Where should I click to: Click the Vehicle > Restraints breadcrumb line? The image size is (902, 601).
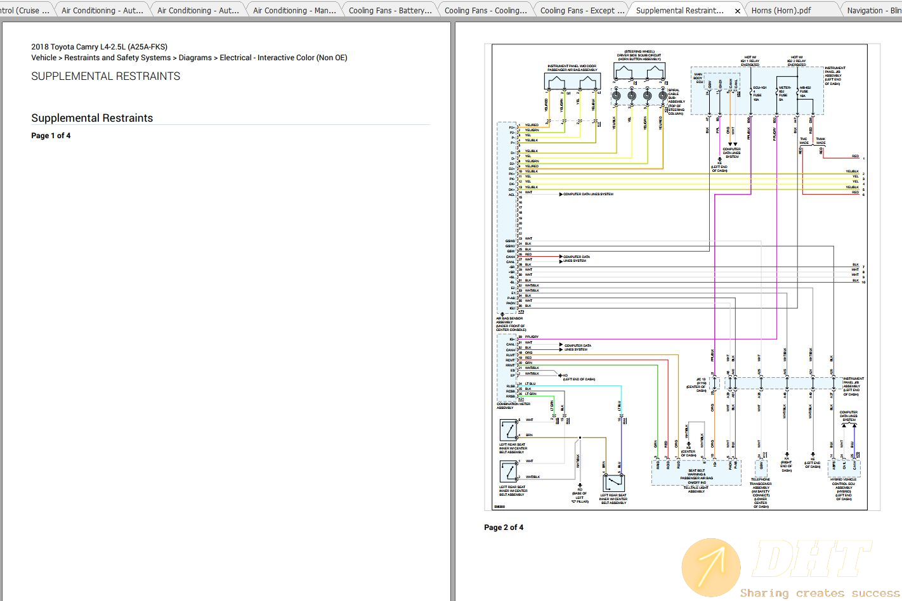click(189, 58)
